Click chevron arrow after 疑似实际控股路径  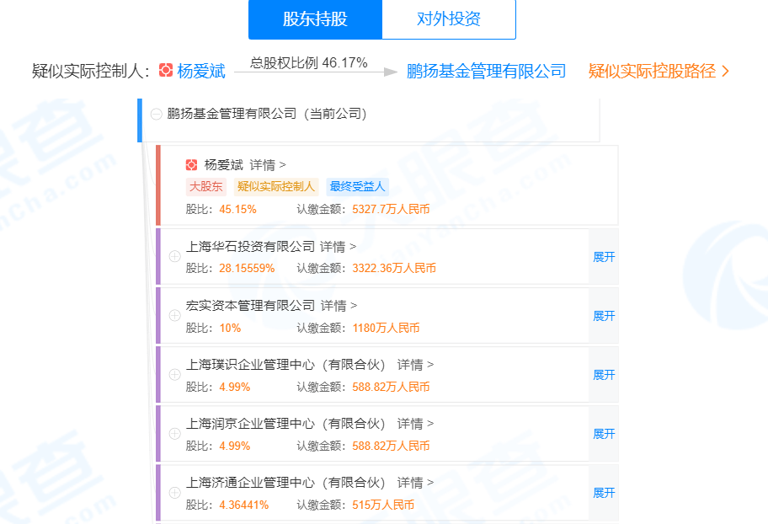tap(725, 72)
